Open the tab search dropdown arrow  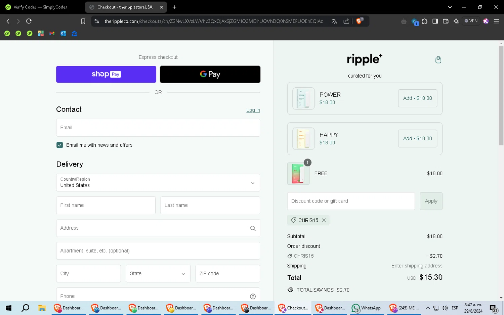450,7
